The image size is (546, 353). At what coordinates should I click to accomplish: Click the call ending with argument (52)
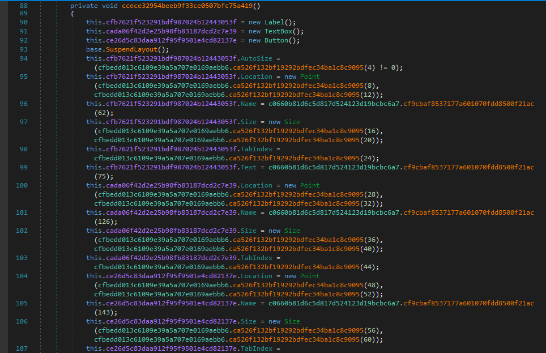(237, 294)
